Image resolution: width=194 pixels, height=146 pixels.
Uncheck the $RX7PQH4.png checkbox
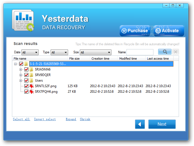coord(26,92)
